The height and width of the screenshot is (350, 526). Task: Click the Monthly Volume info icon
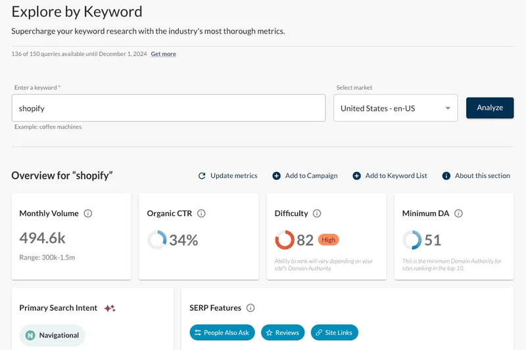pos(88,213)
